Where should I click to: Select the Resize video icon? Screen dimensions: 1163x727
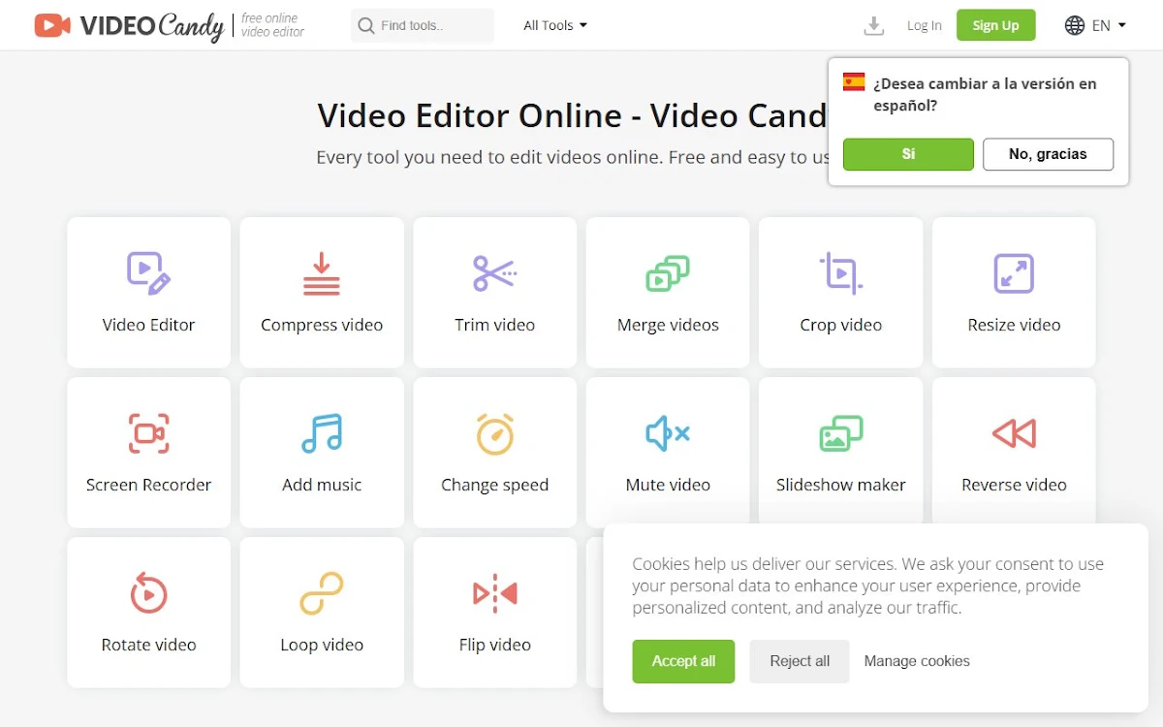[x=1014, y=273]
